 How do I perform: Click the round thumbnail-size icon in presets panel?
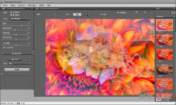[169, 13]
